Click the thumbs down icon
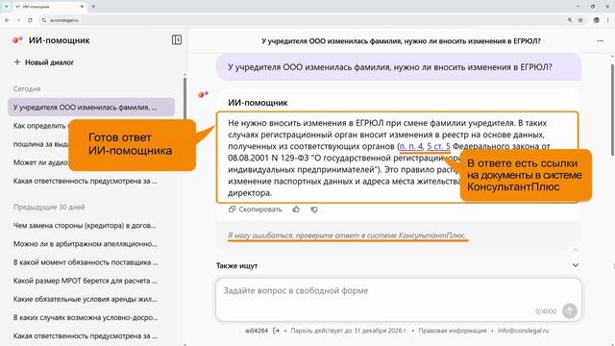This screenshot has height=346, width=615. tap(314, 210)
